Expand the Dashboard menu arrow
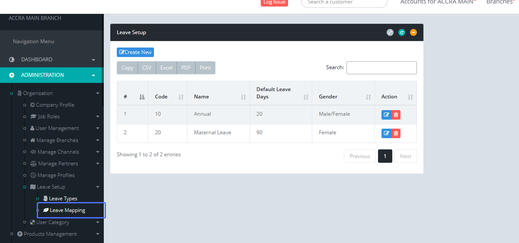Viewport: 519px width, 243px height. click(93, 60)
